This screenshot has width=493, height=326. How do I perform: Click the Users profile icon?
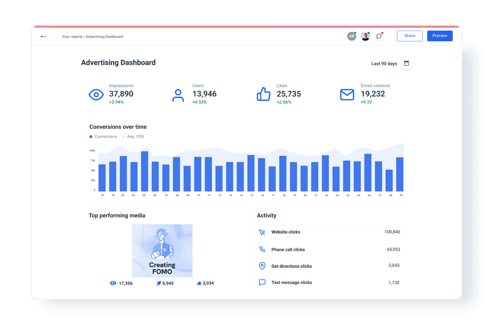(178, 95)
